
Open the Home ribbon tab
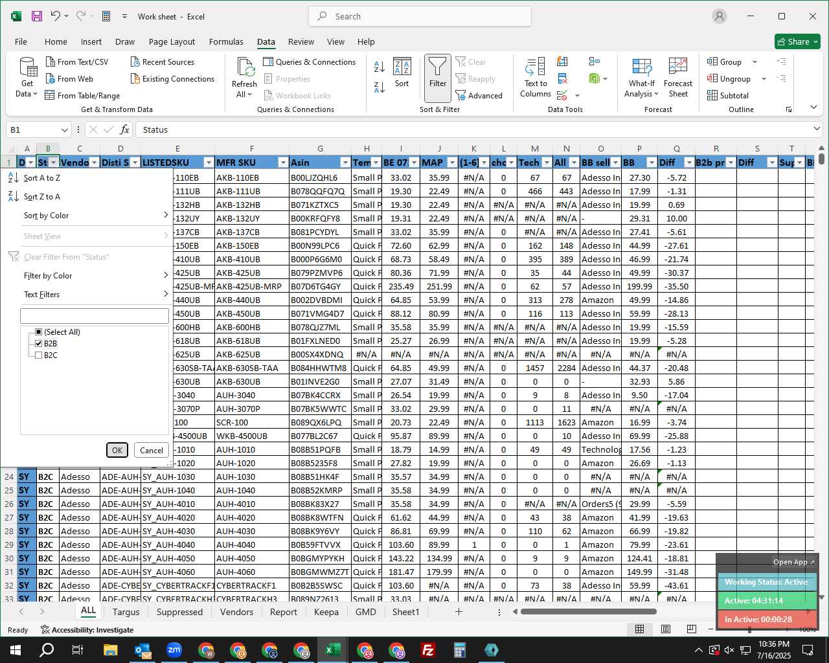click(x=56, y=41)
